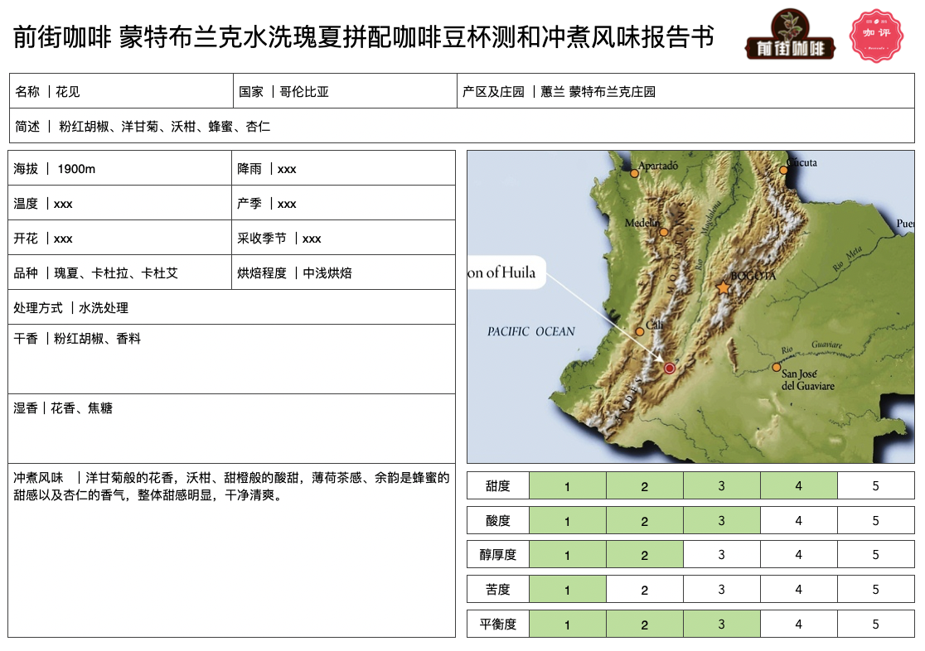
Task: Select acidity (酸度) score 4 cell
Action: click(x=798, y=521)
